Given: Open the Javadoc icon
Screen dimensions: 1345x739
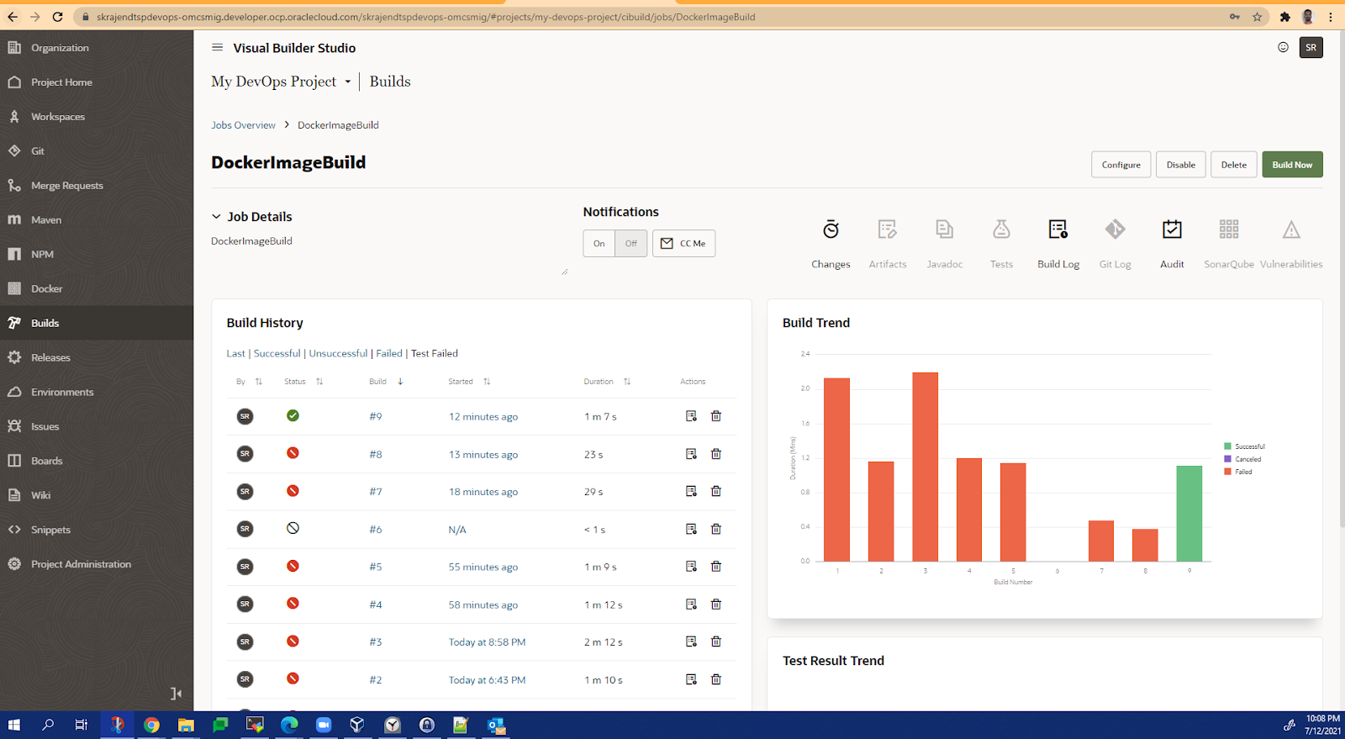Looking at the screenshot, I should [x=944, y=229].
